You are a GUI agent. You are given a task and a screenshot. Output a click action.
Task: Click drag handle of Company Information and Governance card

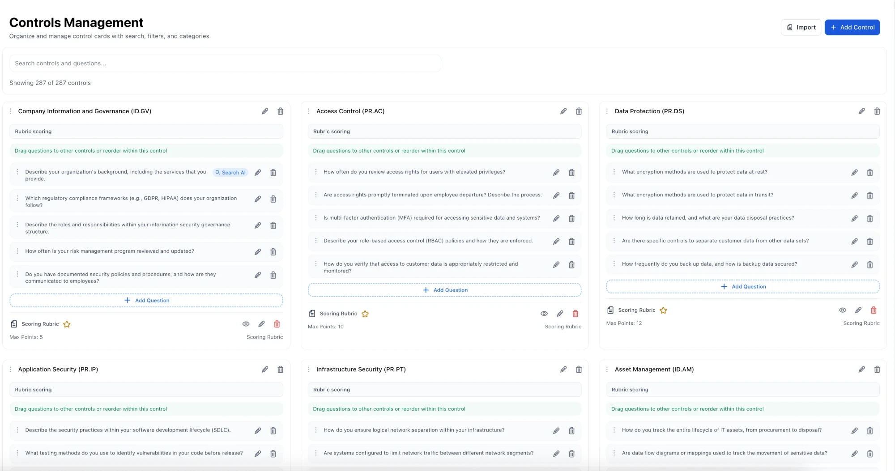coord(11,111)
